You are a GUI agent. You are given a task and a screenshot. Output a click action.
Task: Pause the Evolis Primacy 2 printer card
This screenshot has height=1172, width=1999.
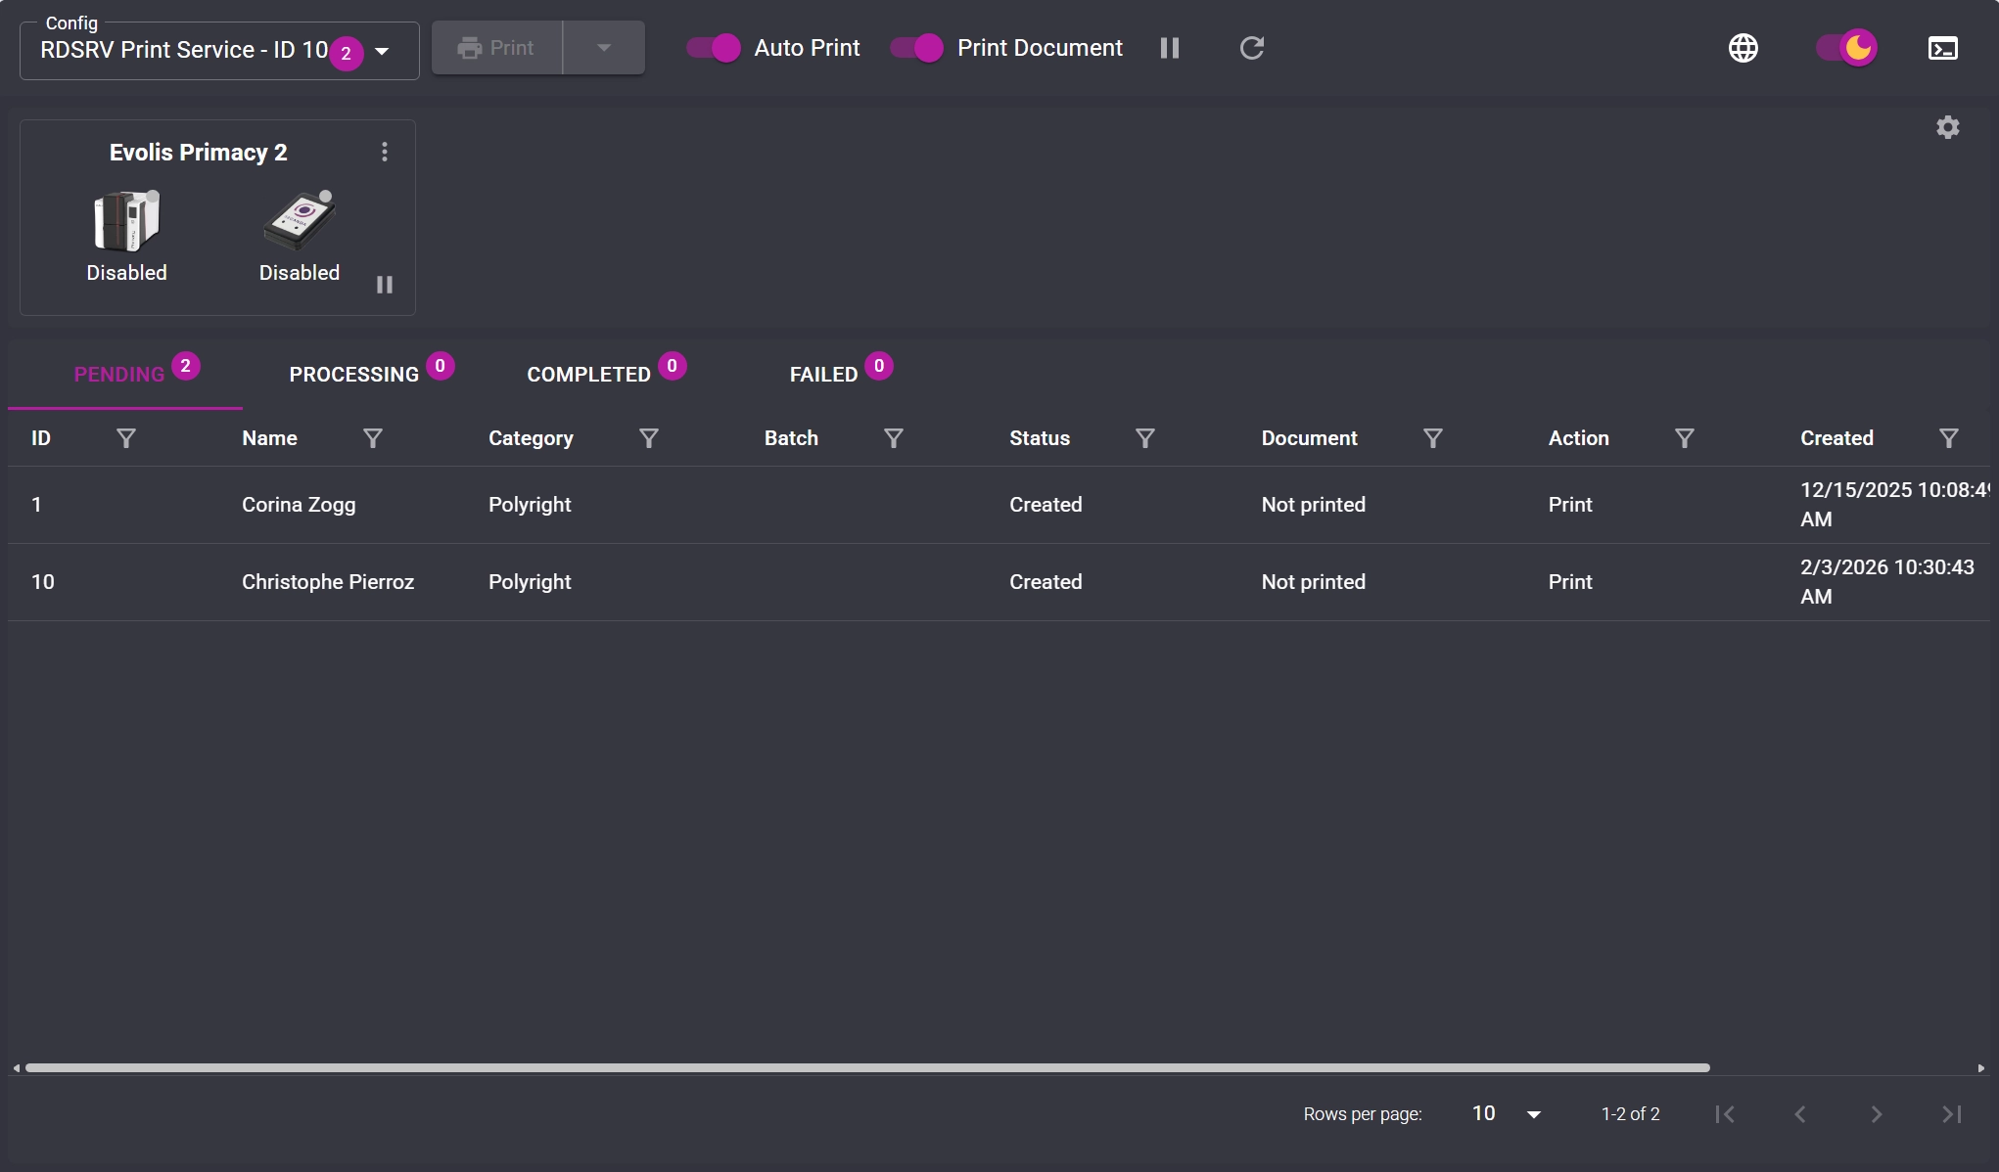coord(385,285)
